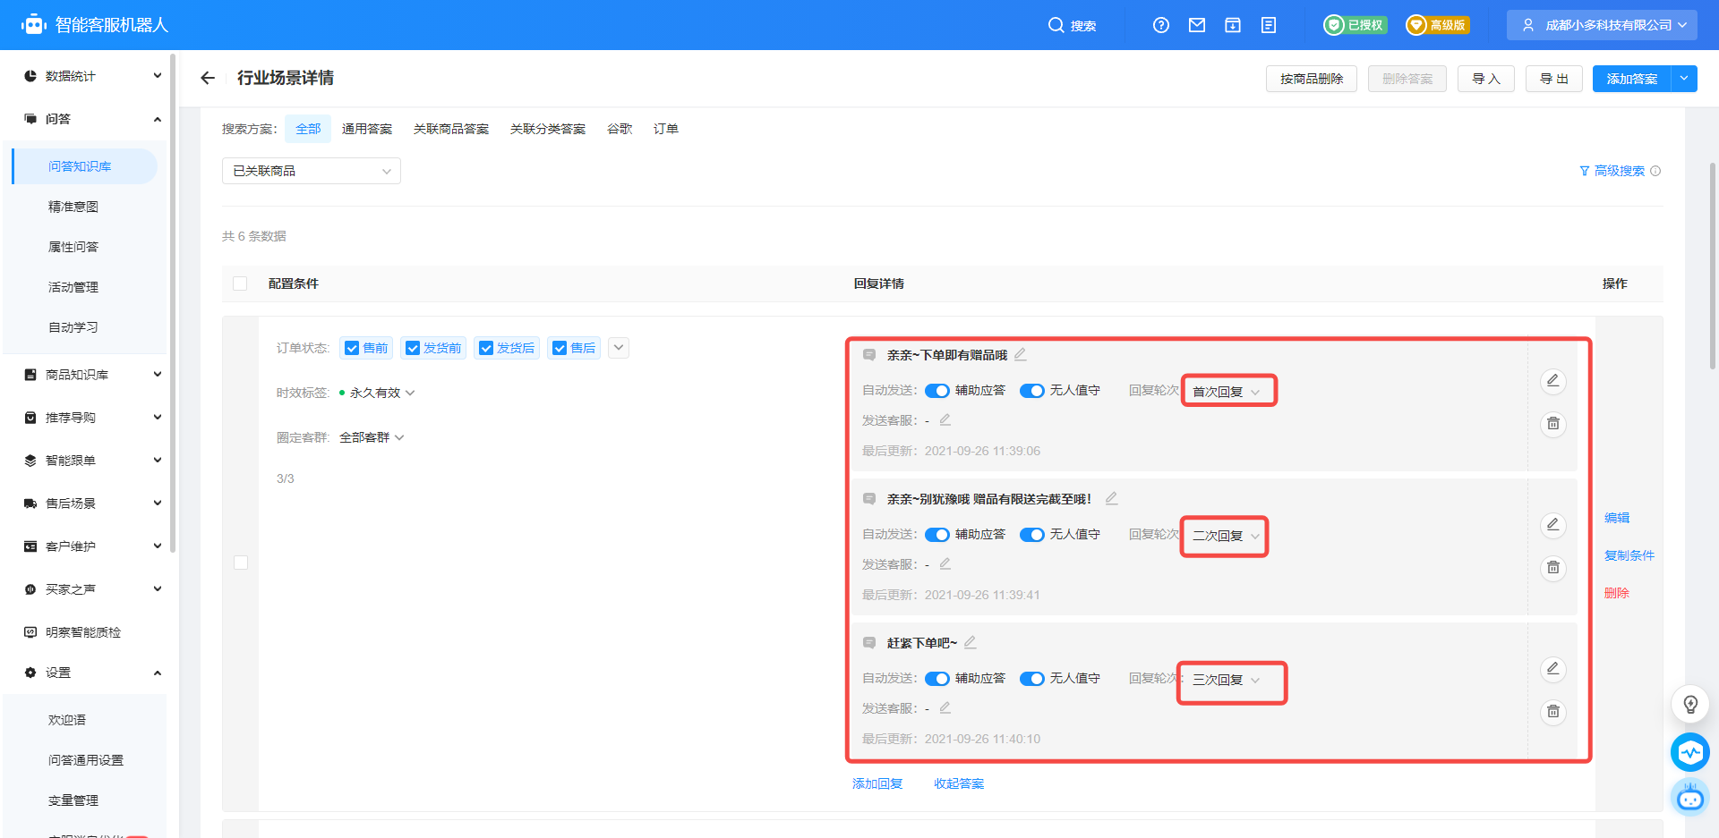Toggle 无人值守 switch for first reply
1719x838 pixels.
tap(1032, 391)
